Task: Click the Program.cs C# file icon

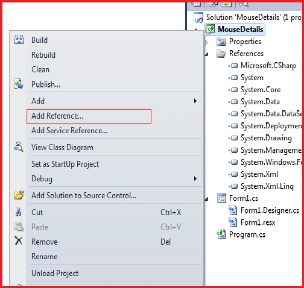Action: [x=221, y=234]
